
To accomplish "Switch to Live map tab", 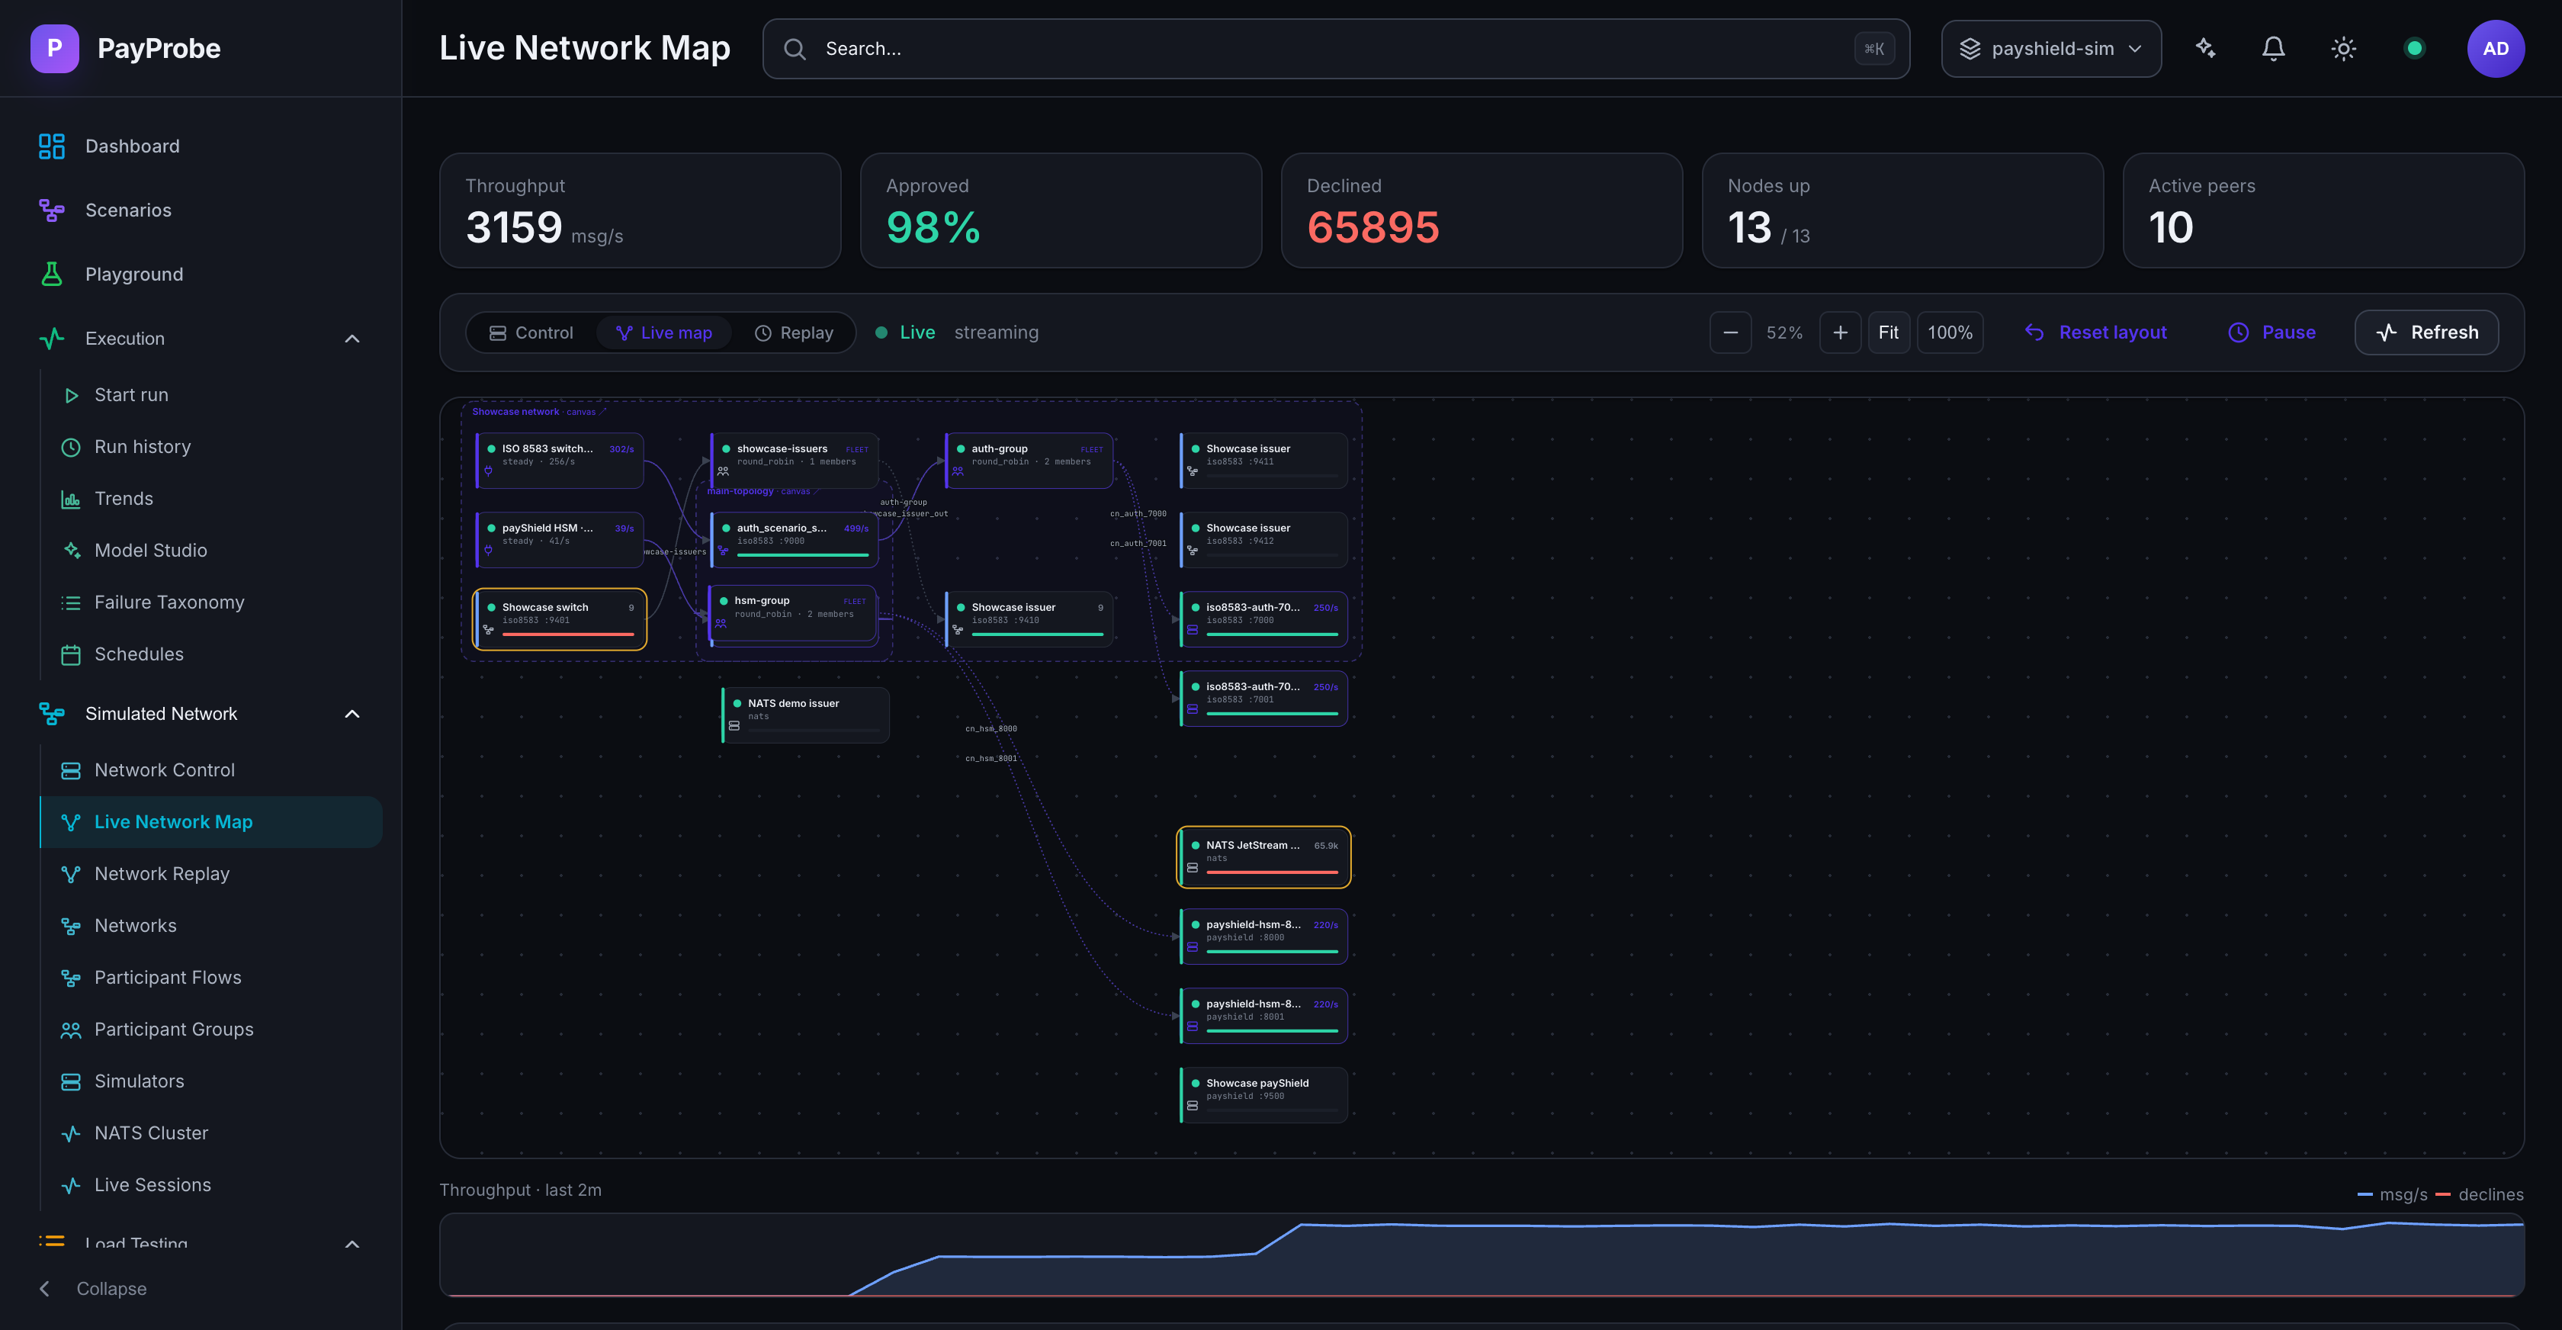I will click(x=663, y=332).
